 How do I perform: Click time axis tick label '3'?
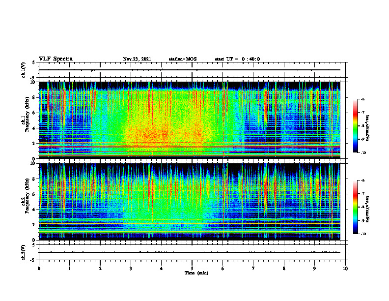(131, 269)
